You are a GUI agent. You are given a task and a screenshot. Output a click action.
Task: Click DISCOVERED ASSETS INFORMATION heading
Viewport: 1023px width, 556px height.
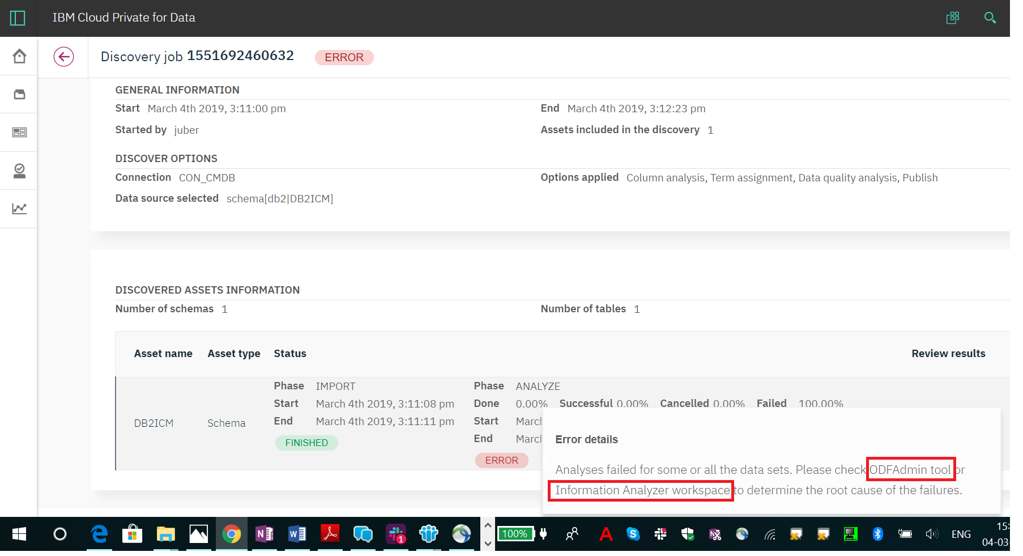pos(207,290)
